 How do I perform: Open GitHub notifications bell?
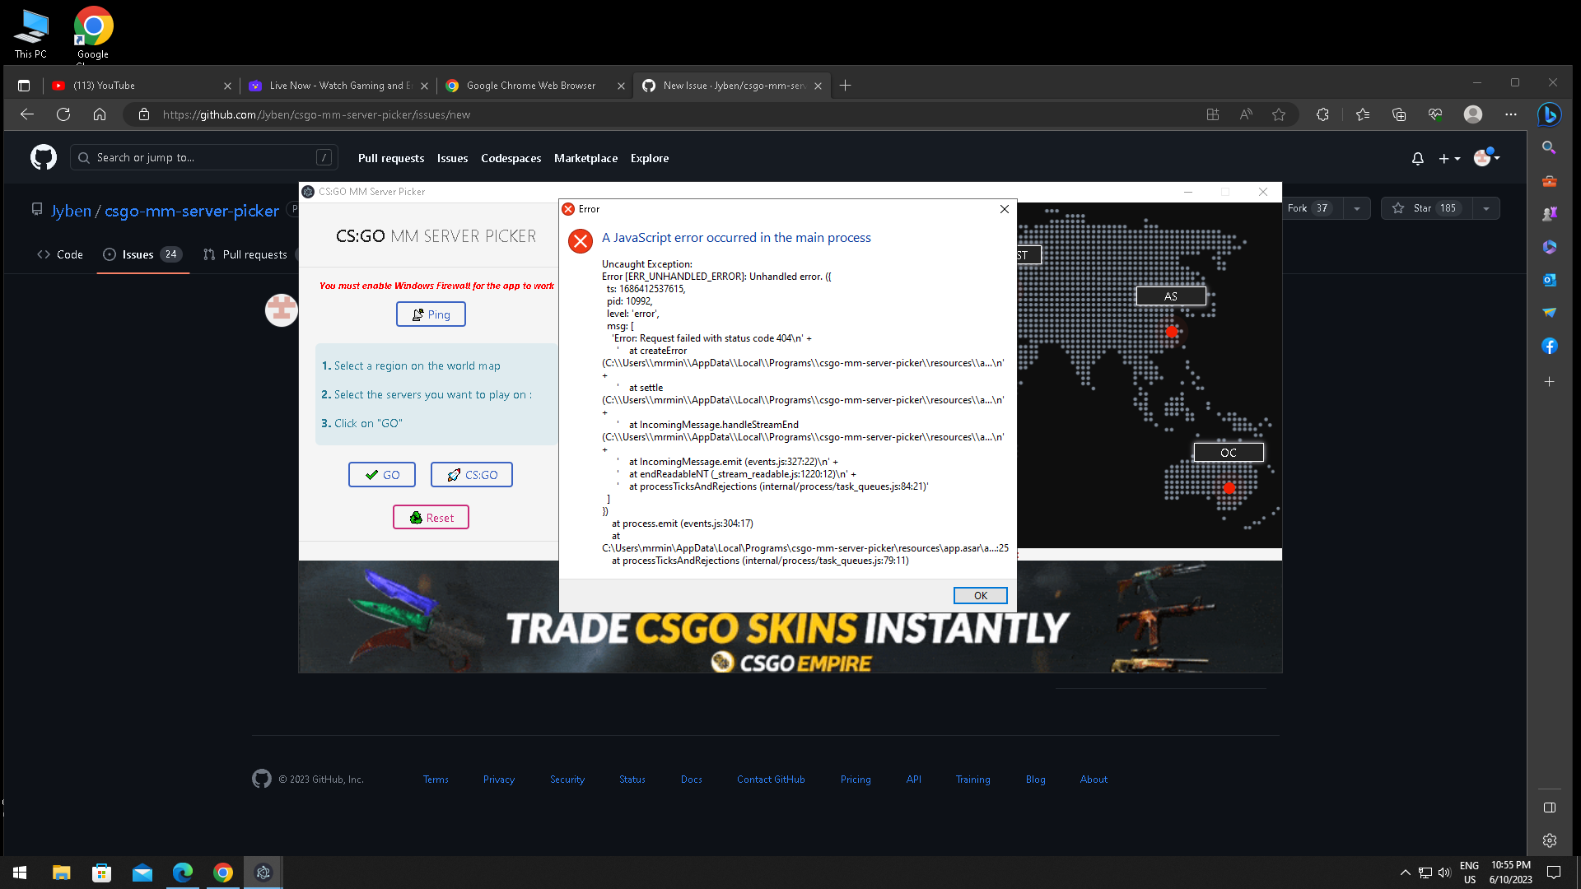pyautogui.click(x=1417, y=158)
